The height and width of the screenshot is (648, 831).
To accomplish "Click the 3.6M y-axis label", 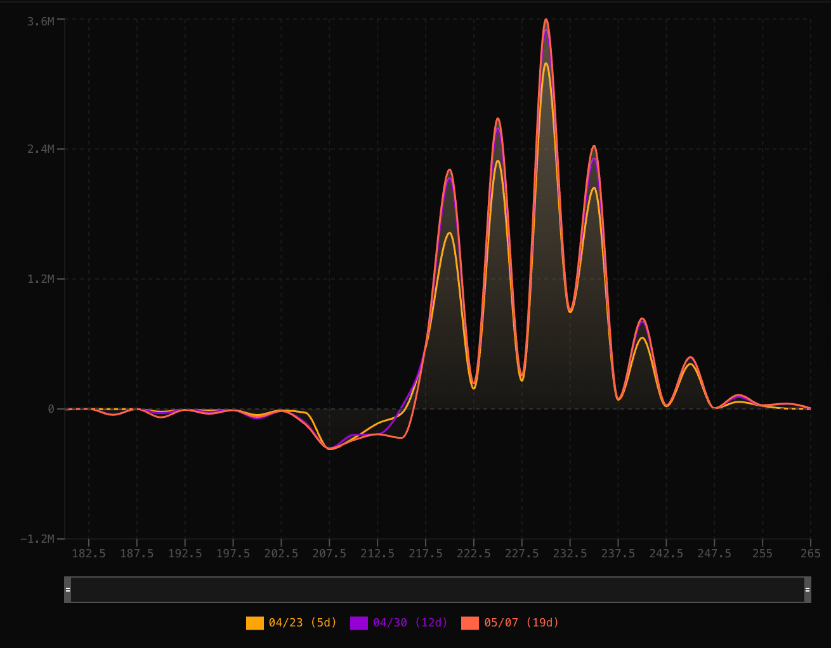I will (x=41, y=22).
